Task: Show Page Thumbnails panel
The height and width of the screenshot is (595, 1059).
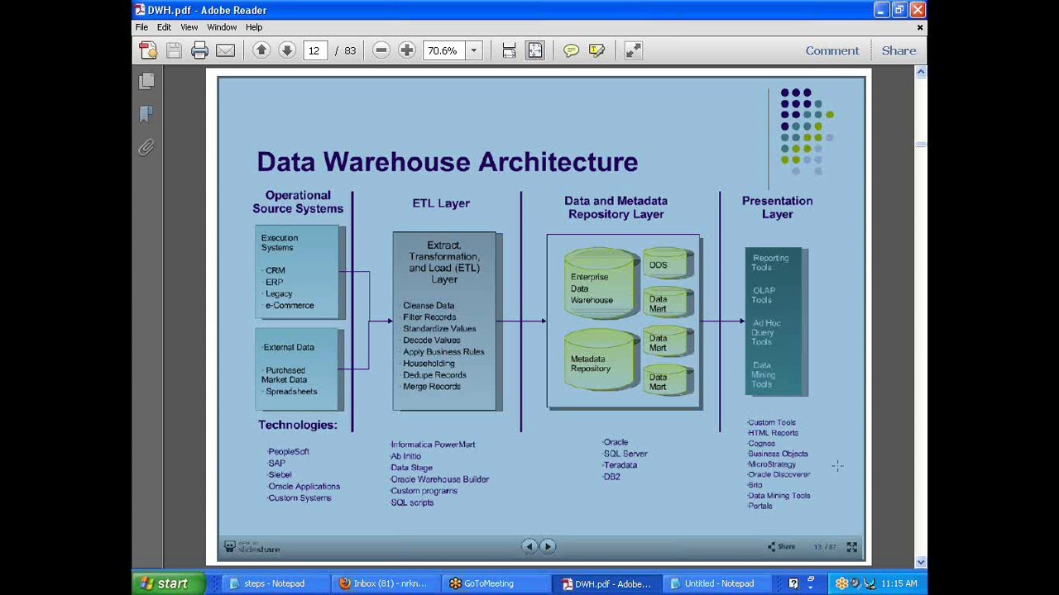Action: click(146, 80)
